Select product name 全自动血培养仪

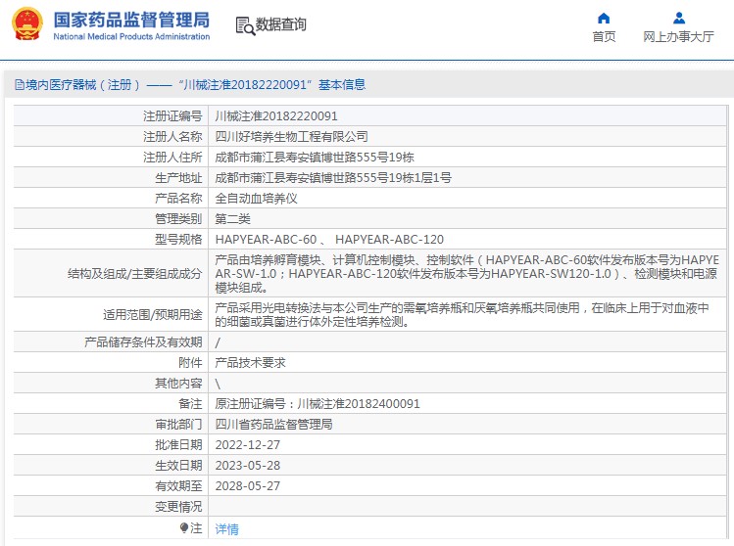click(256, 199)
